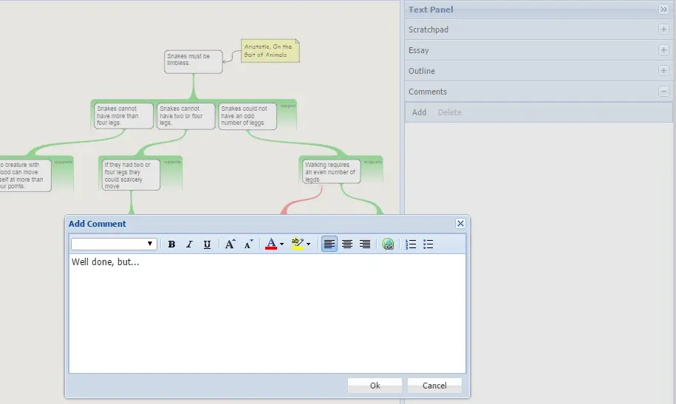Increase the comment font size
This screenshot has width=676, height=404.
pos(230,244)
